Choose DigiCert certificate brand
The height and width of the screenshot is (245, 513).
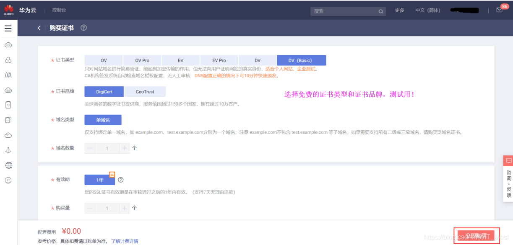point(104,91)
